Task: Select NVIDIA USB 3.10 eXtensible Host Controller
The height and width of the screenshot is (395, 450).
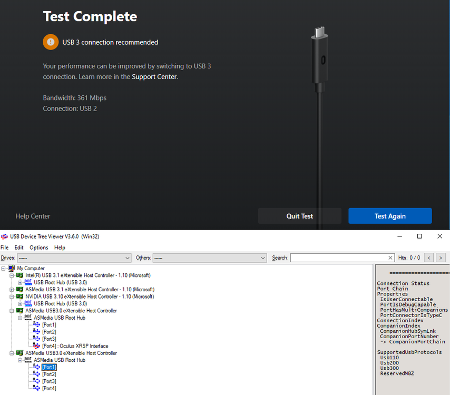Action: 90,297
